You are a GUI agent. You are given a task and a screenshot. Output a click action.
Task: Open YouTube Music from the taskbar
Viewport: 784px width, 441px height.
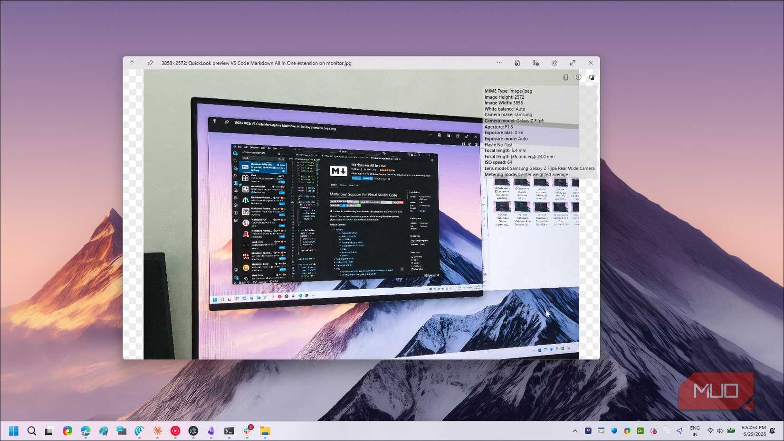175,431
